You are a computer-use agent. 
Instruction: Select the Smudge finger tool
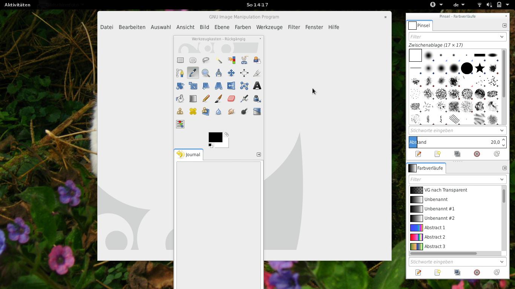click(231, 111)
